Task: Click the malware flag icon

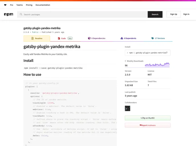Action: click(x=140, y=125)
